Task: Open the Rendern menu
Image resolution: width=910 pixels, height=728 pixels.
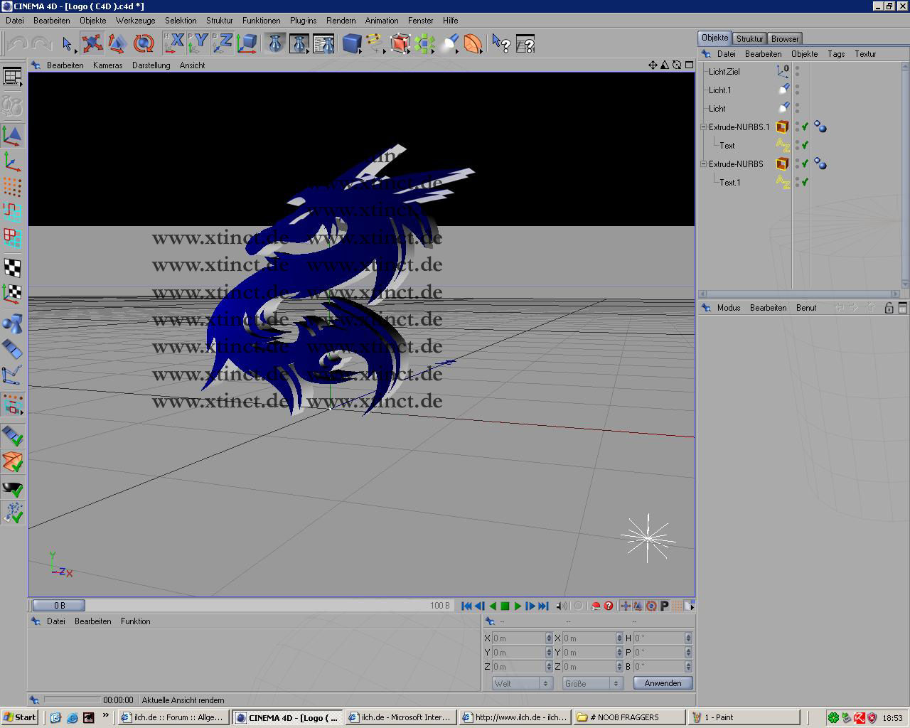Action: (x=341, y=21)
